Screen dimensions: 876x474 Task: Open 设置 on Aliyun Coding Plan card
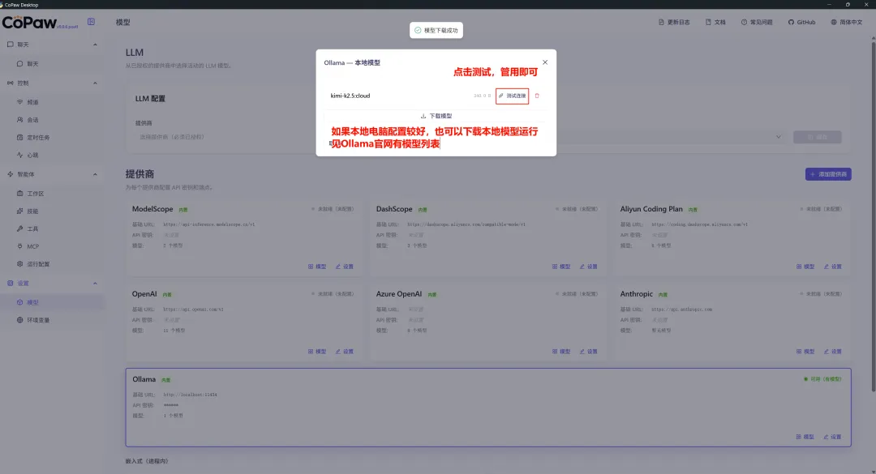833,267
